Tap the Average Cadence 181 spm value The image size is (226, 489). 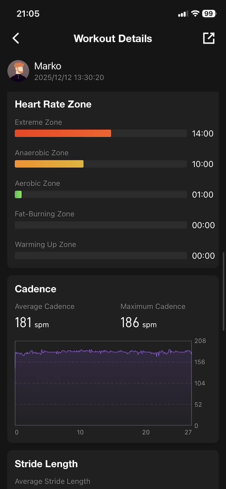pyautogui.click(x=32, y=323)
